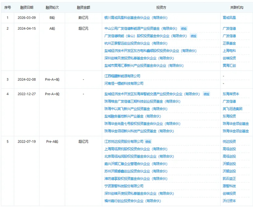Select Pre-A+轮 cell in the 2022-12-27 row
Viewport: 253px width, 207px height.
(52, 94)
